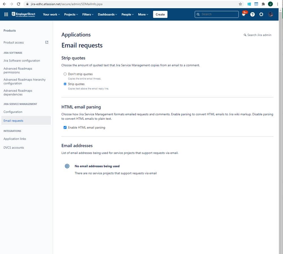Select the Strip quotes radio button
Image resolution: width=283 pixels, height=254 pixels.
65,84
